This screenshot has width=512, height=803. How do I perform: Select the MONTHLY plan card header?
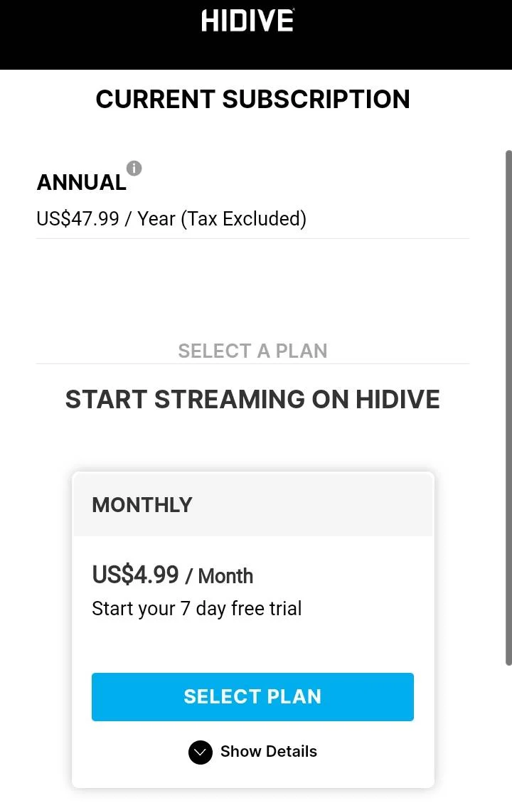coord(253,504)
